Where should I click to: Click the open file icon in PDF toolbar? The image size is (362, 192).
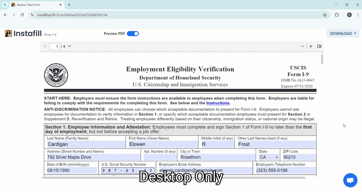[x=319, y=46]
